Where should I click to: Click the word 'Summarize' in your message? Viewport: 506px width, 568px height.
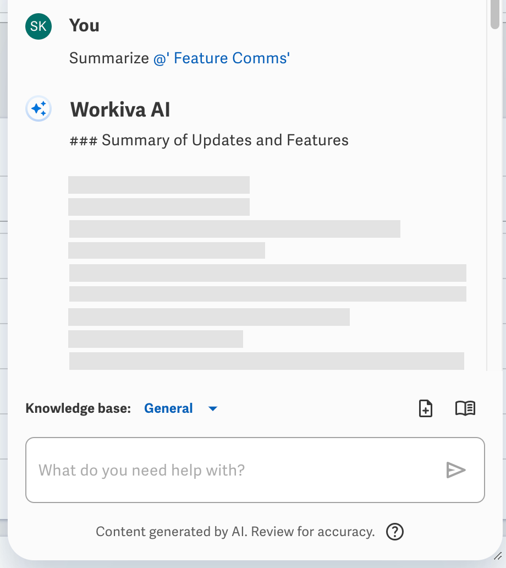coord(109,58)
